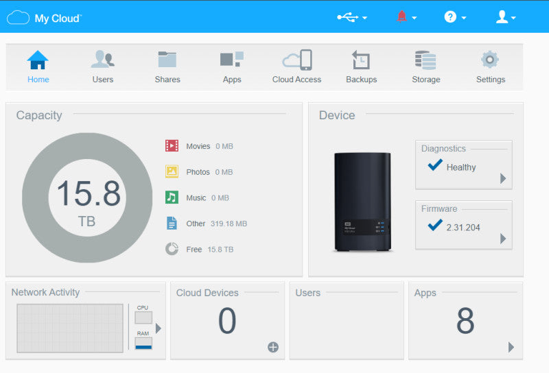
Task: Go to the Home tab label
Action: point(38,80)
